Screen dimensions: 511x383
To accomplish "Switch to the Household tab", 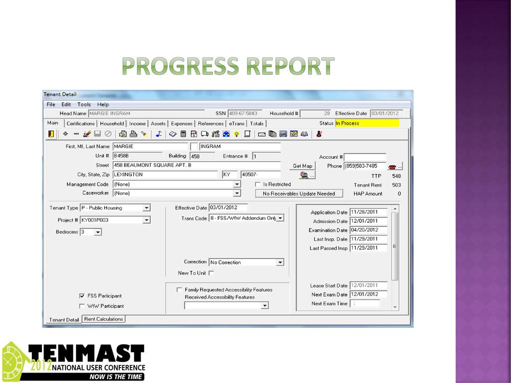I will [112, 124].
